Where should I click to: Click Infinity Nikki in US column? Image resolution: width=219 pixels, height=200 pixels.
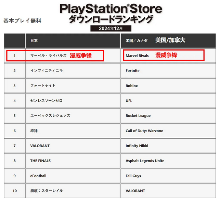pos(137,146)
